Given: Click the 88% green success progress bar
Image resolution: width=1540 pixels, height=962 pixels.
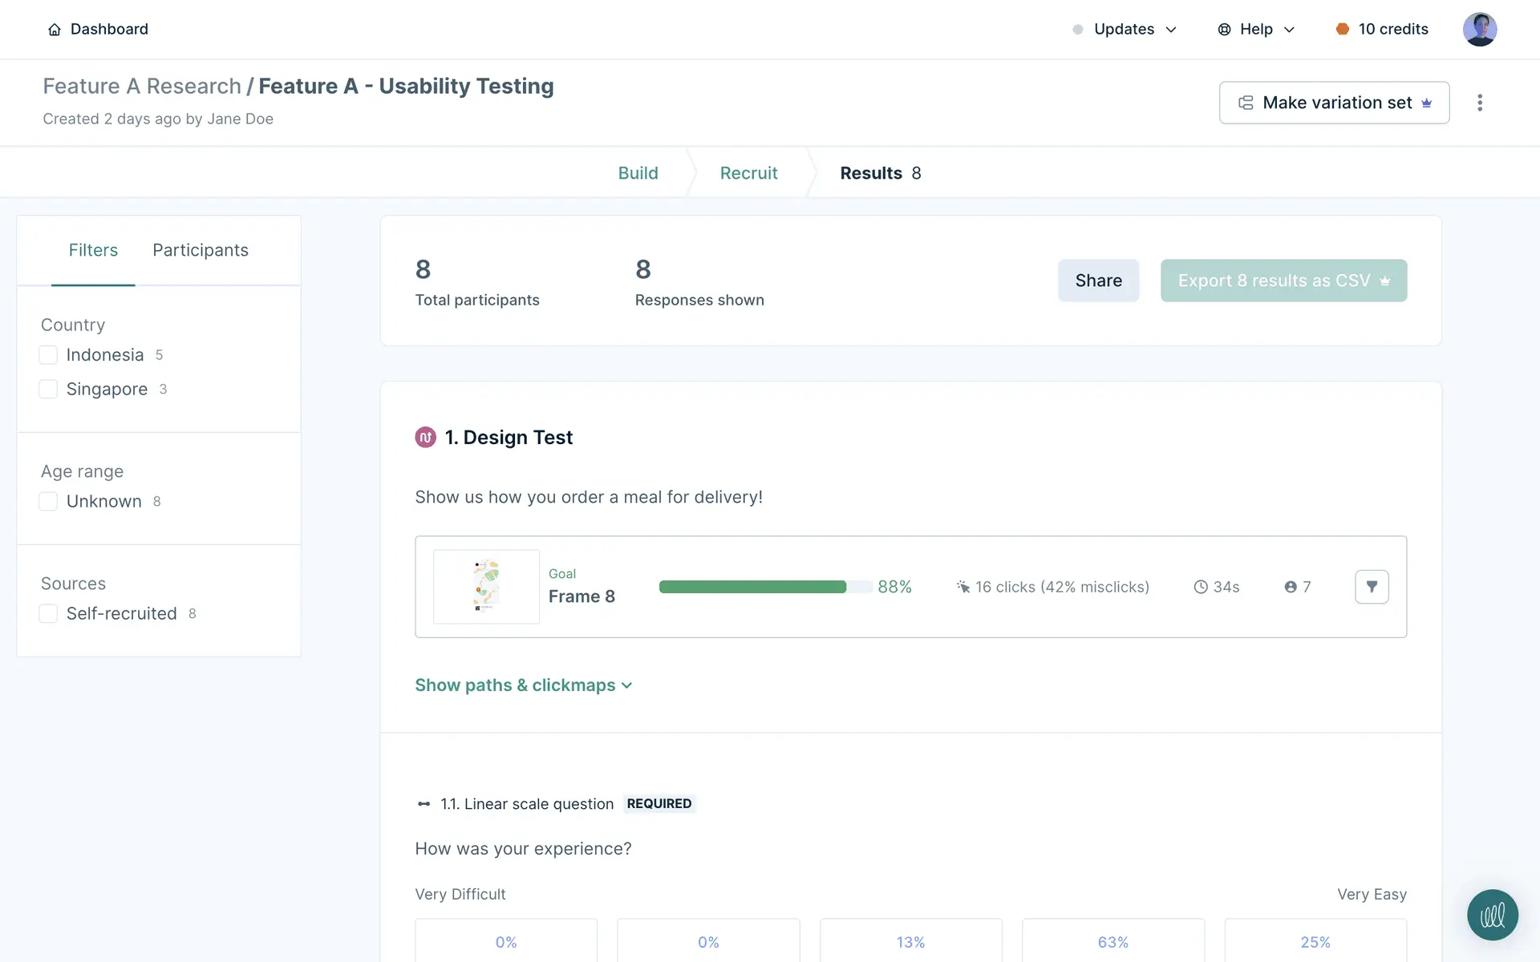Looking at the screenshot, I should (754, 587).
